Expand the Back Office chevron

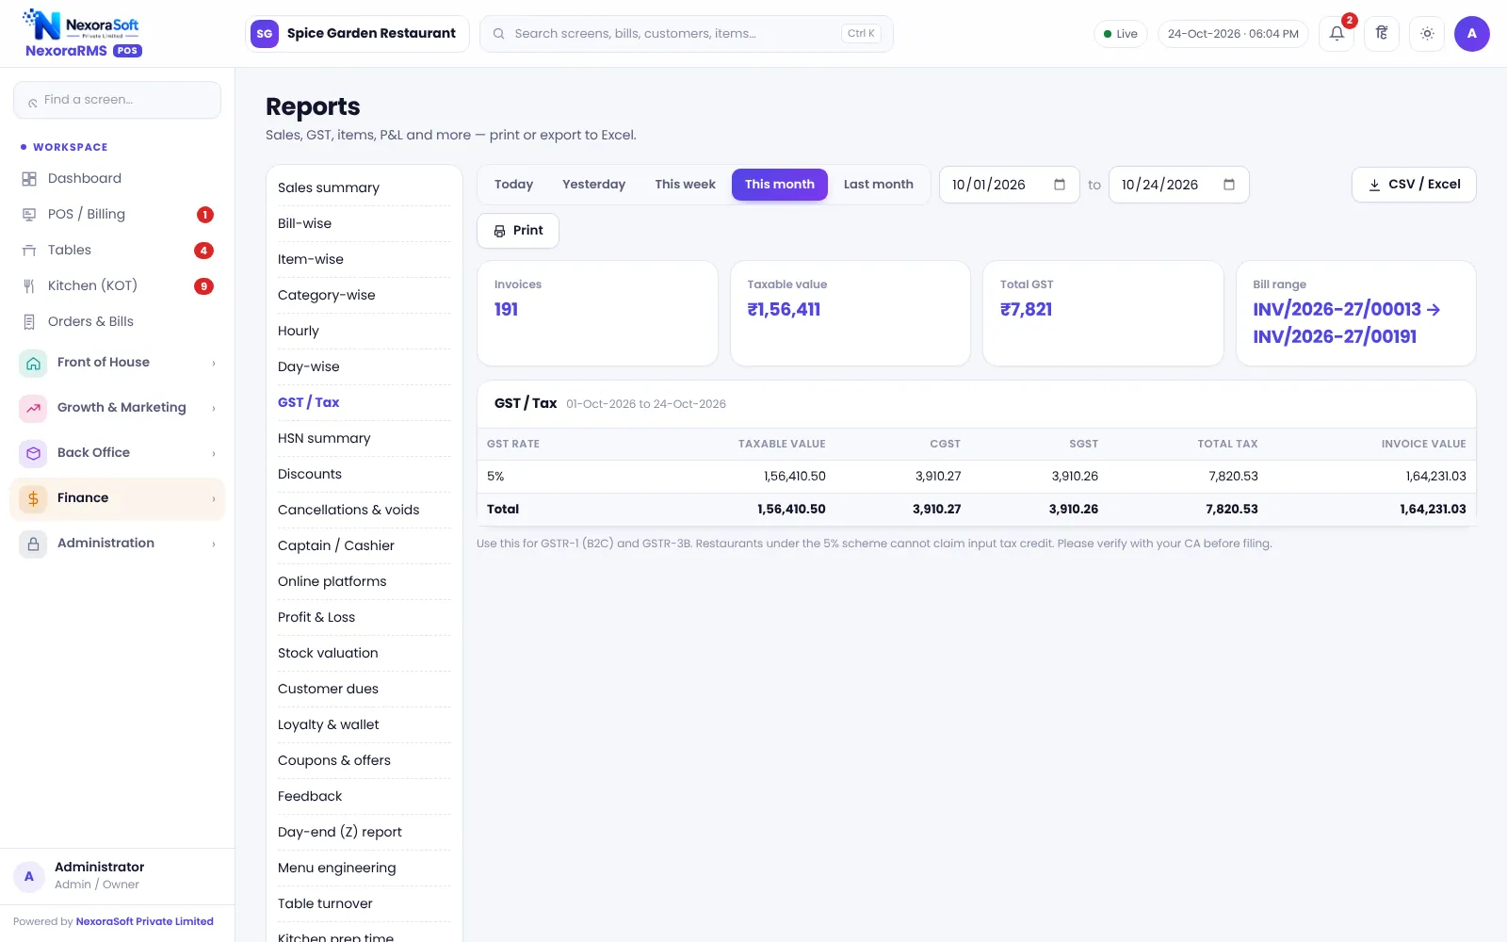pos(214,453)
